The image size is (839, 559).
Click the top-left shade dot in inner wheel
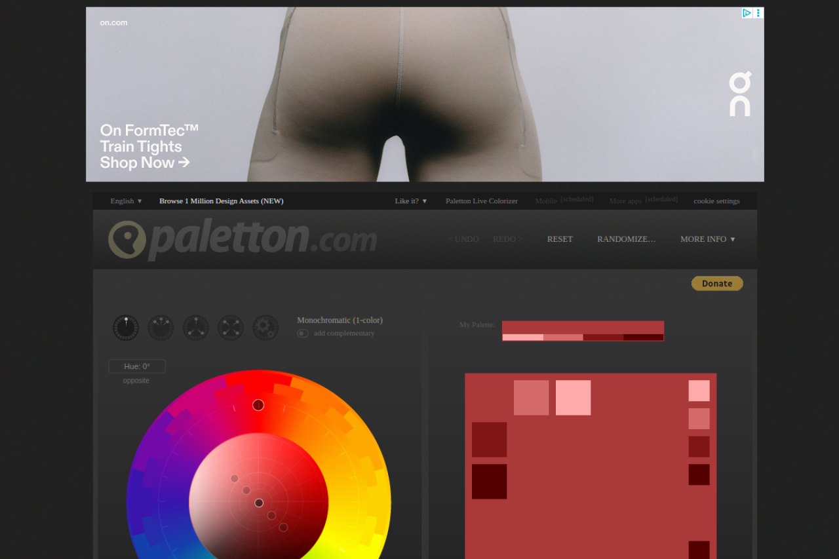(x=235, y=478)
